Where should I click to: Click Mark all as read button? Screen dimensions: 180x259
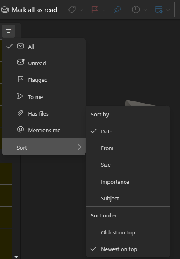[29, 10]
